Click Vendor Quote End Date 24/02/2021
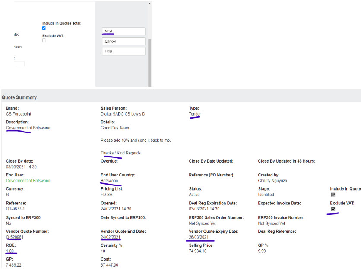This screenshot has width=361, height=270. (x=111, y=237)
